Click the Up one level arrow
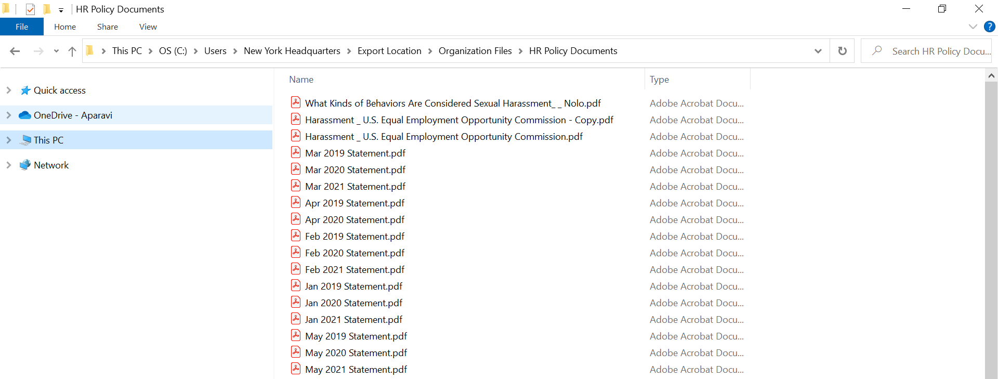Image resolution: width=998 pixels, height=379 pixels. [x=72, y=51]
